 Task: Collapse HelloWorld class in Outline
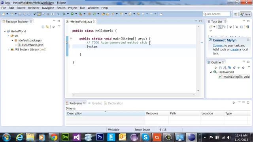tap(211, 72)
